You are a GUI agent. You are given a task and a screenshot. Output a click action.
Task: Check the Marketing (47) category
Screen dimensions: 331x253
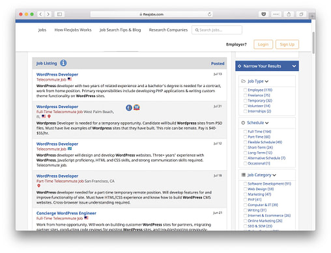(x=245, y=194)
